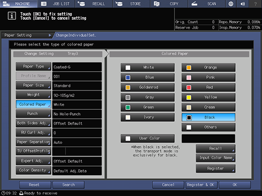The height and width of the screenshot is (196, 262).
Task: Switch to the JOB LIST tab
Action: pos(56,4)
